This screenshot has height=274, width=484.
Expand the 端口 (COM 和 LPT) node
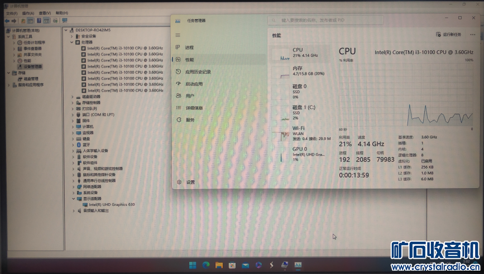[73, 115]
